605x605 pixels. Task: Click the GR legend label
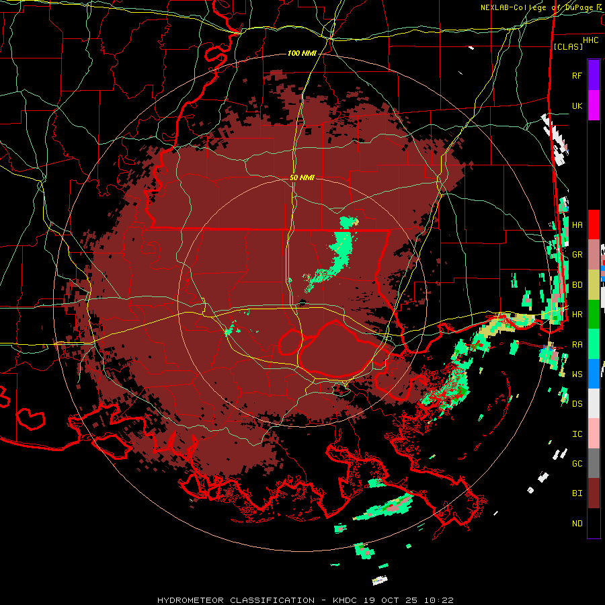tap(577, 255)
